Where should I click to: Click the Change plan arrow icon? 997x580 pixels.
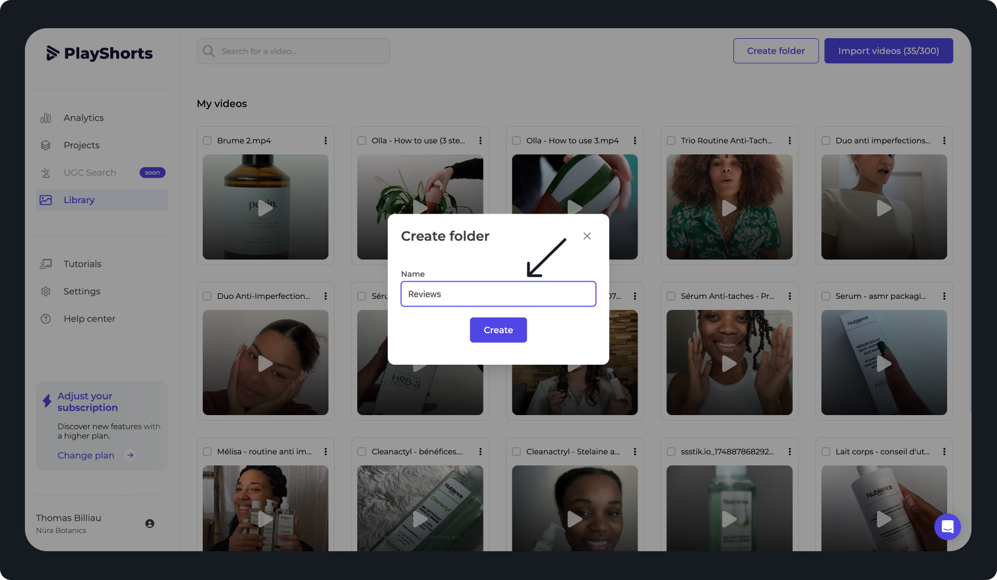130,455
